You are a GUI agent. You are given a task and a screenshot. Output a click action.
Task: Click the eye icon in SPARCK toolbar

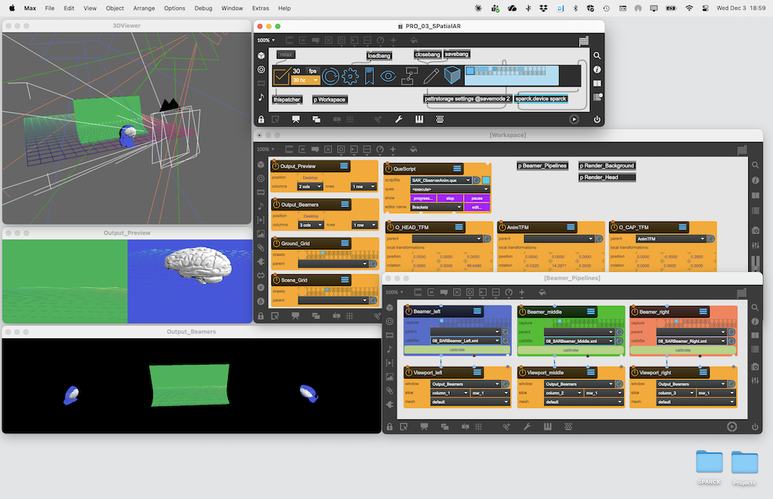389,76
